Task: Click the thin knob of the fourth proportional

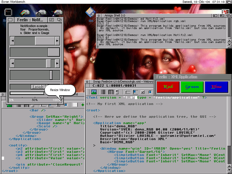Action: (x=51, y=75)
